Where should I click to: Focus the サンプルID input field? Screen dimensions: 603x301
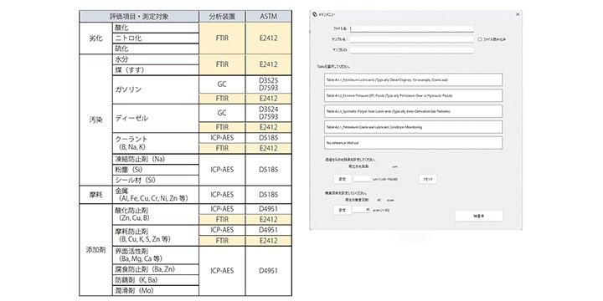pos(411,50)
